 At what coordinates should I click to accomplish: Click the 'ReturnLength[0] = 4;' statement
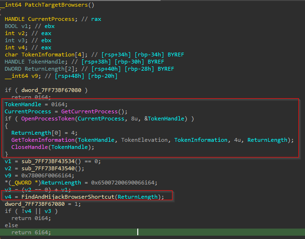(44, 133)
